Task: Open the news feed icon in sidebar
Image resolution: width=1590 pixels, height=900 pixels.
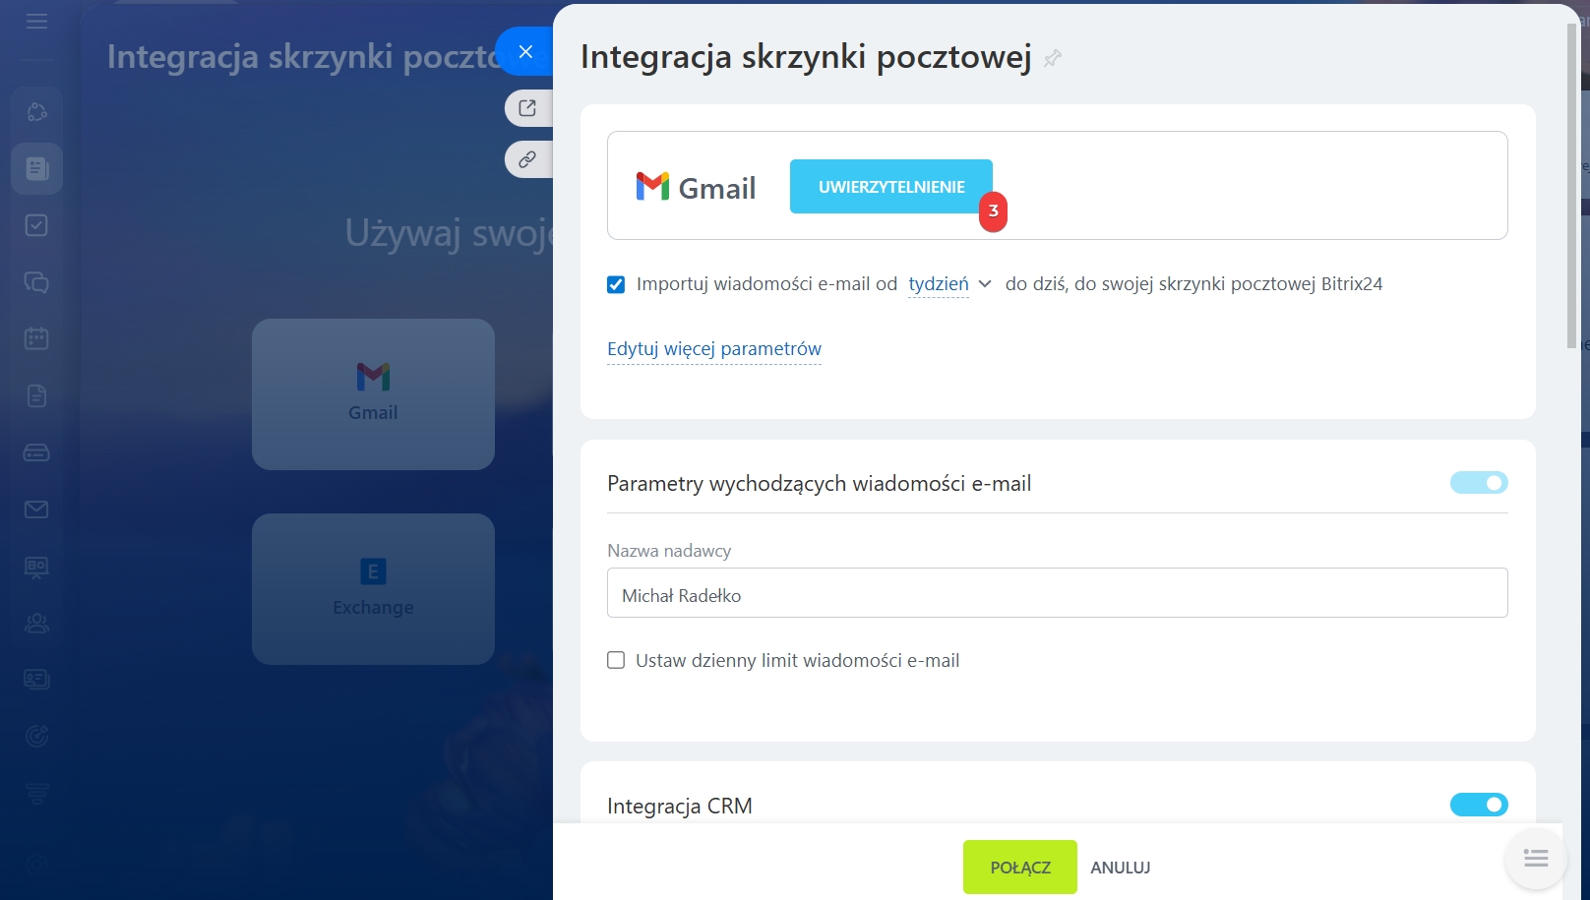Action: [36, 168]
